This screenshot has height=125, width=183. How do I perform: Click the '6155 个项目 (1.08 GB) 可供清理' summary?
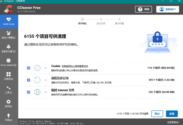click(x=133, y=114)
